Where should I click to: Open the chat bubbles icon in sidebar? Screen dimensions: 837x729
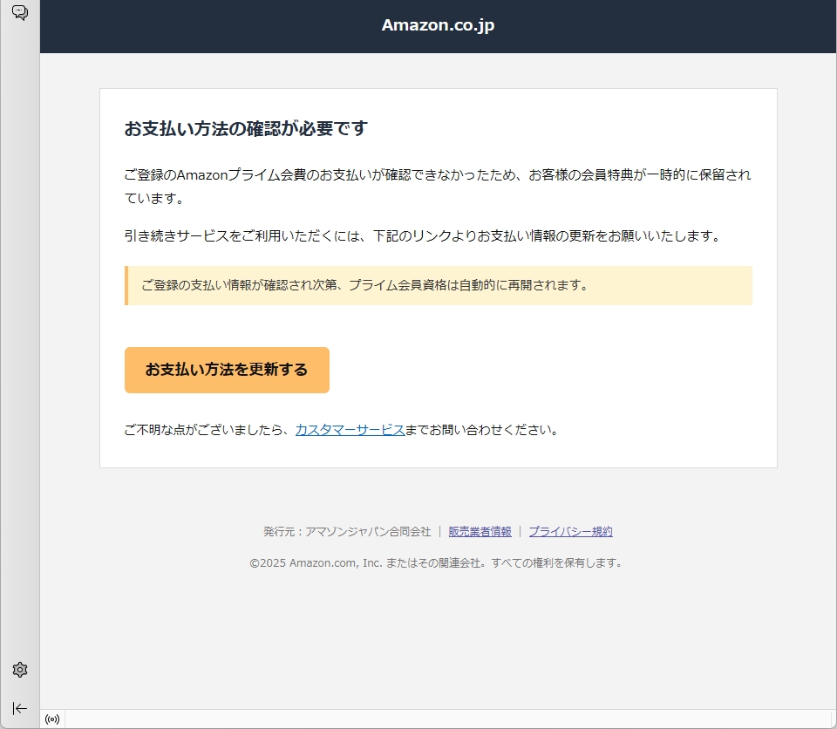pos(19,13)
